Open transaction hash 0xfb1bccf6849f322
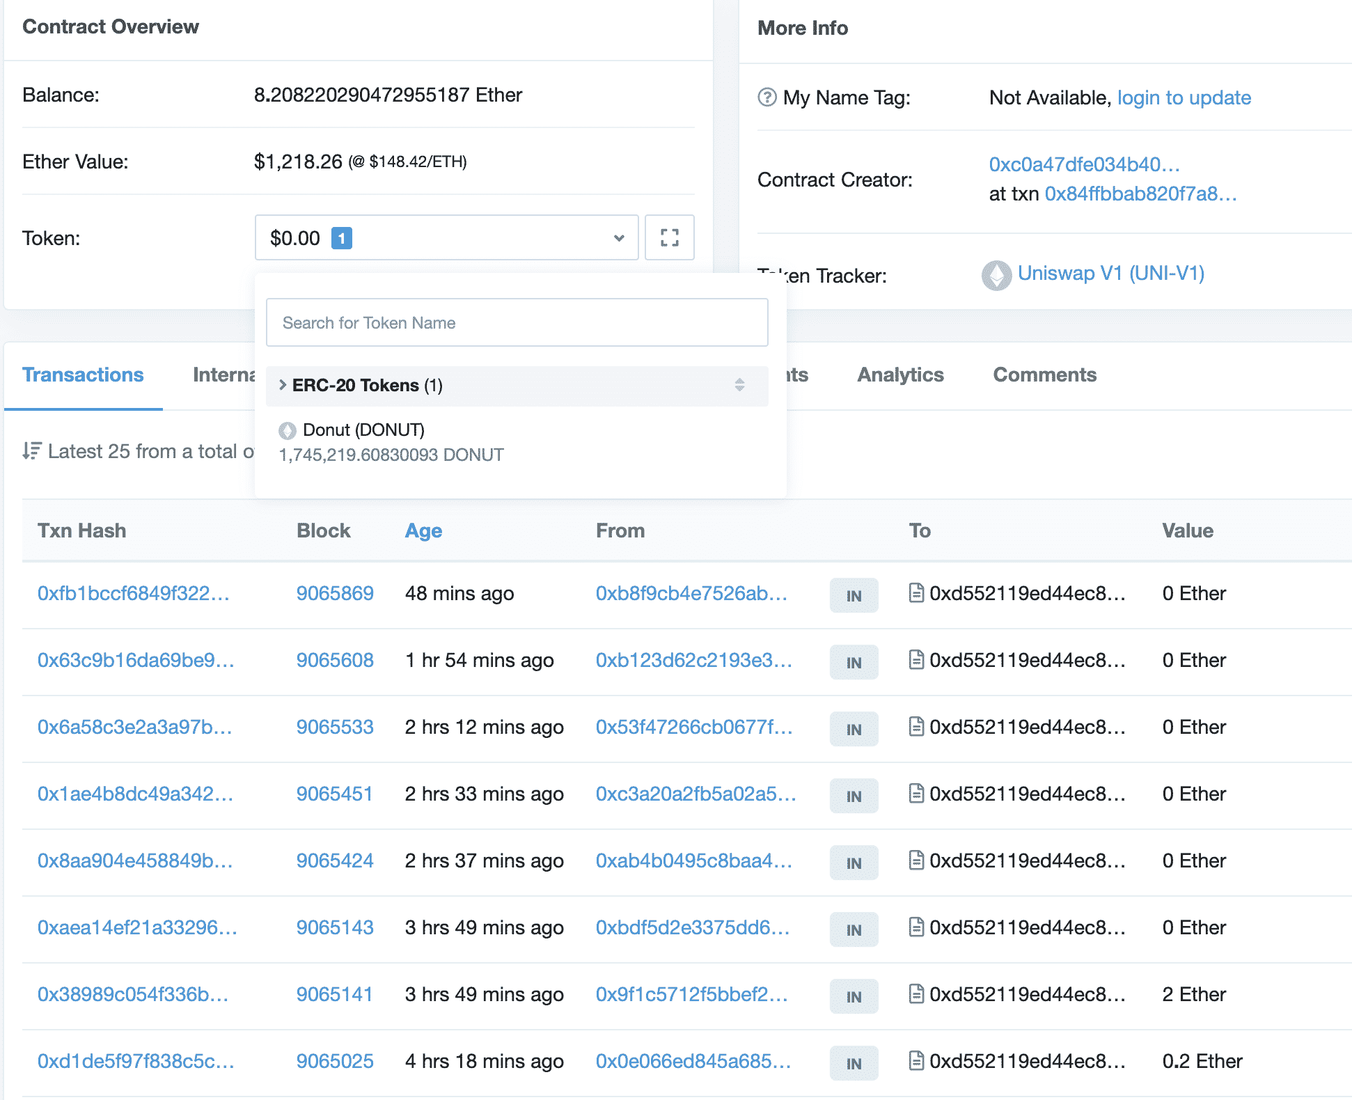This screenshot has width=1352, height=1100. point(133,593)
